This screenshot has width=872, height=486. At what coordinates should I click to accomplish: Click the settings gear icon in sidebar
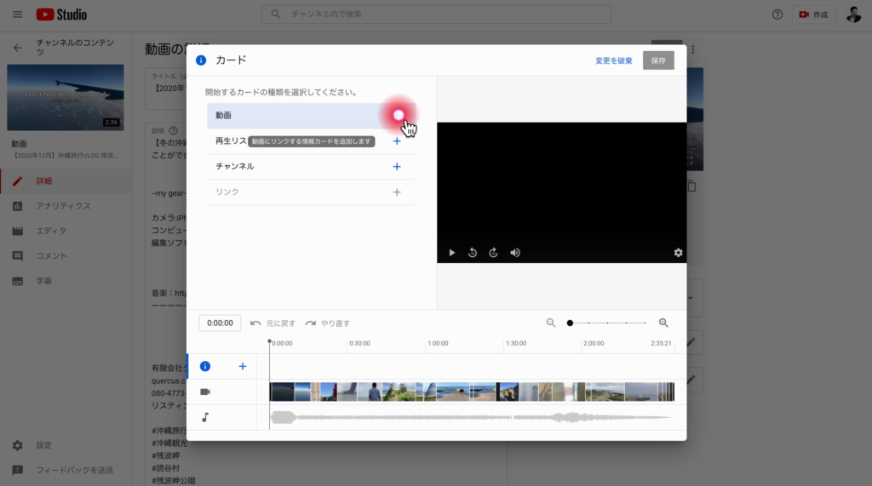pos(17,445)
